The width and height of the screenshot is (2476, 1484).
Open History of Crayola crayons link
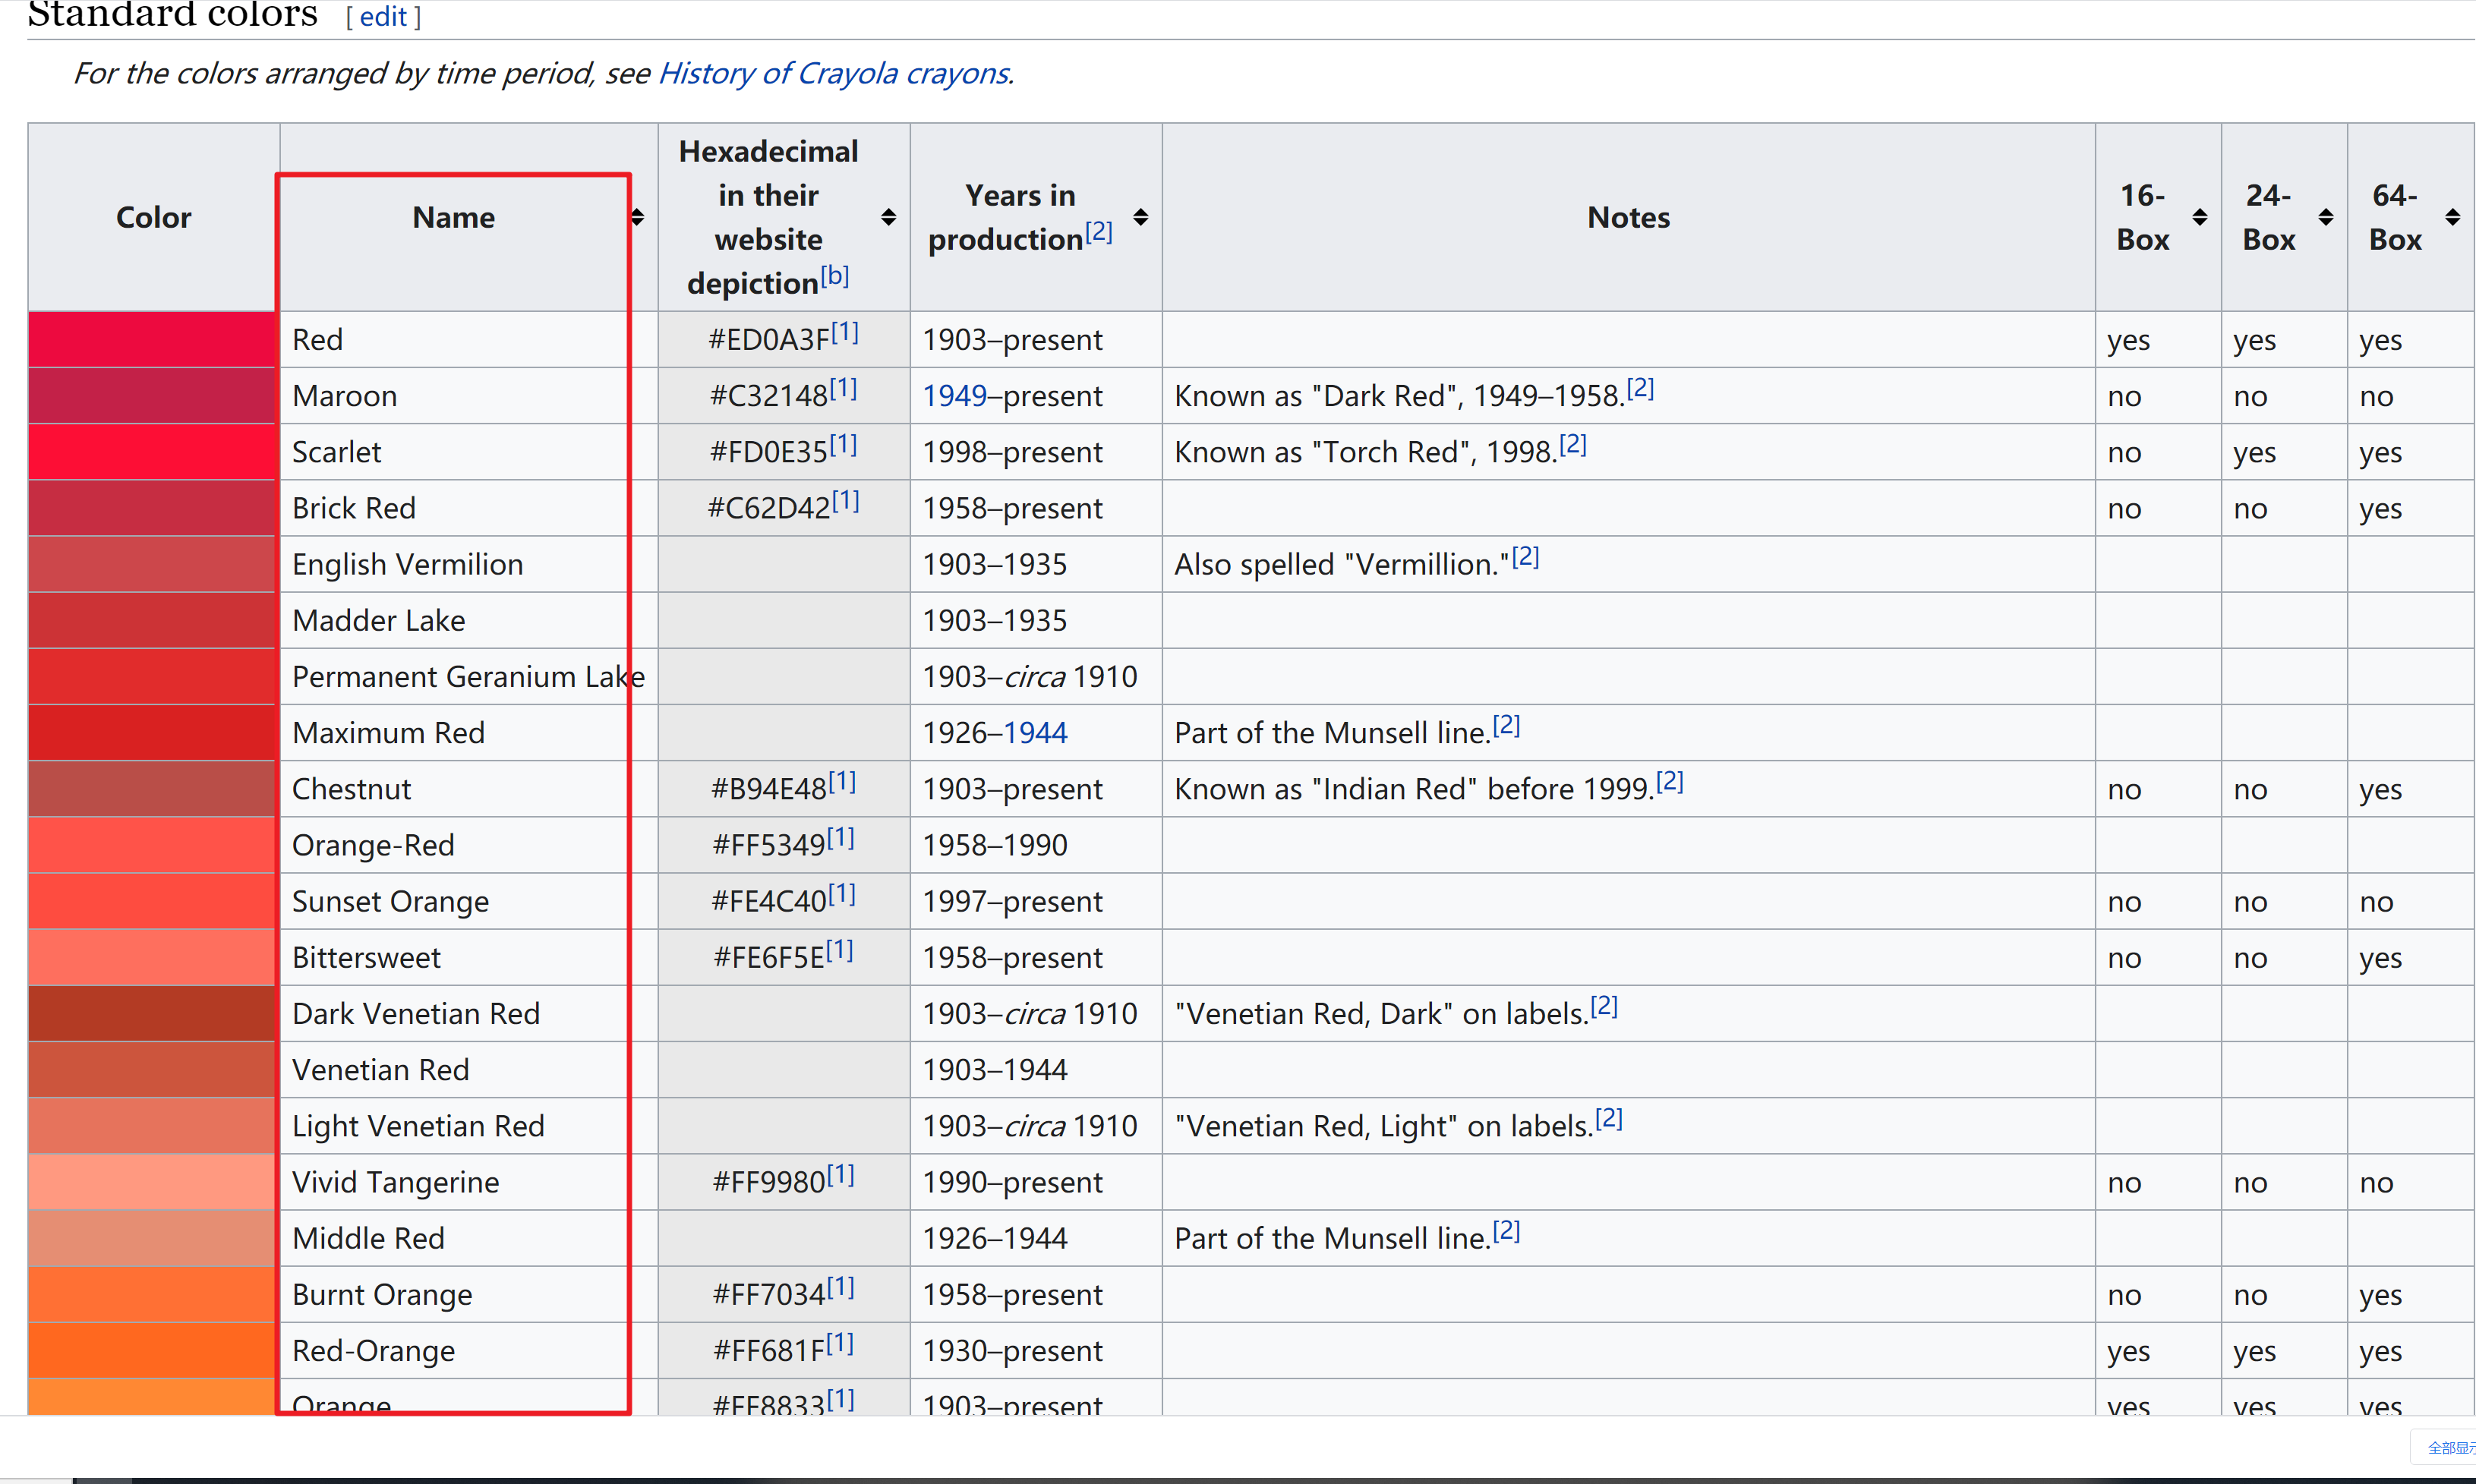[833, 73]
